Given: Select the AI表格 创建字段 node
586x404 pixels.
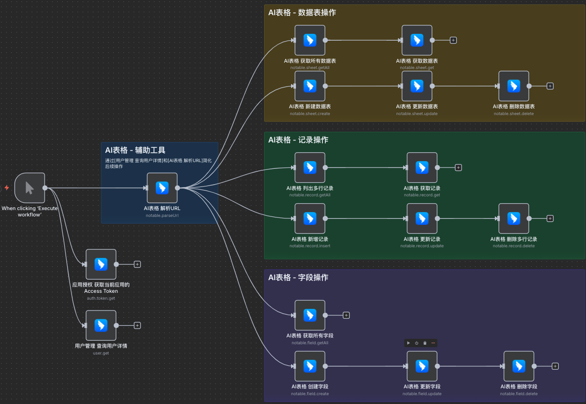Looking at the screenshot, I should (x=310, y=366).
